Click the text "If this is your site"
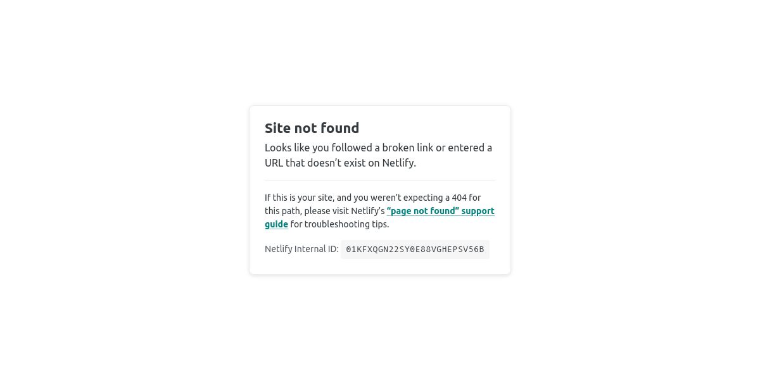Viewport: 760px width, 380px height. (x=298, y=198)
